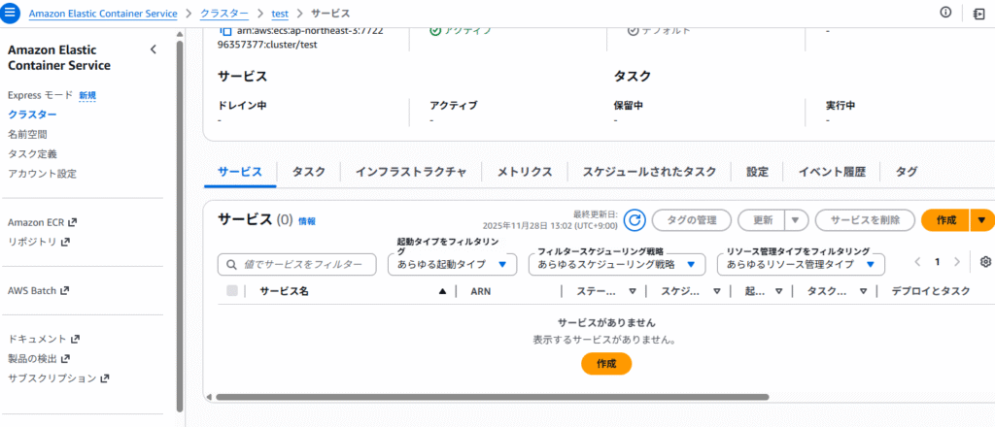
Task: Switch to the タスク tab
Action: [308, 171]
